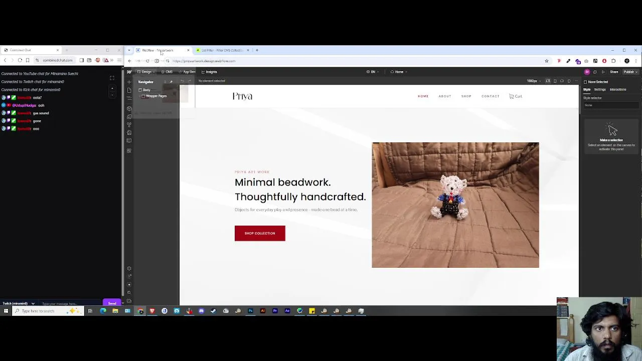Viewport: 642px width, 361px height.
Task: Click ABOUT link in site nav
Action: coord(445,96)
